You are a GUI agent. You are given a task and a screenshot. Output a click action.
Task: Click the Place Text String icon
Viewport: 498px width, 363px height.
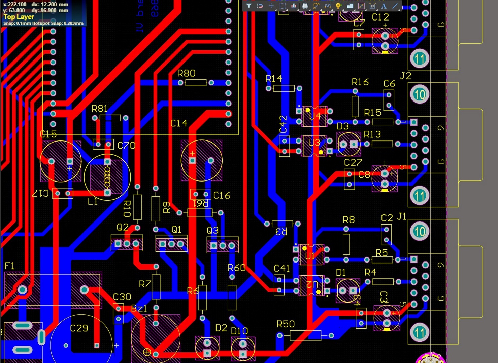(384, 6)
